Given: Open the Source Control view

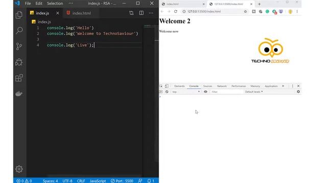Looking at the screenshot, I should pyautogui.click(x=19, y=46).
